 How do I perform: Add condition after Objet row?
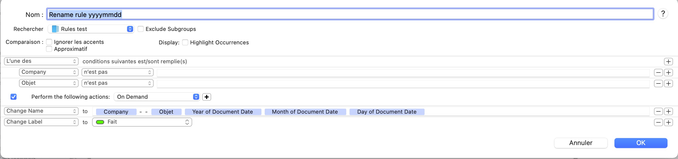668,83
